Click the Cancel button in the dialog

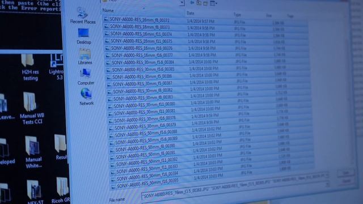click(x=347, y=181)
